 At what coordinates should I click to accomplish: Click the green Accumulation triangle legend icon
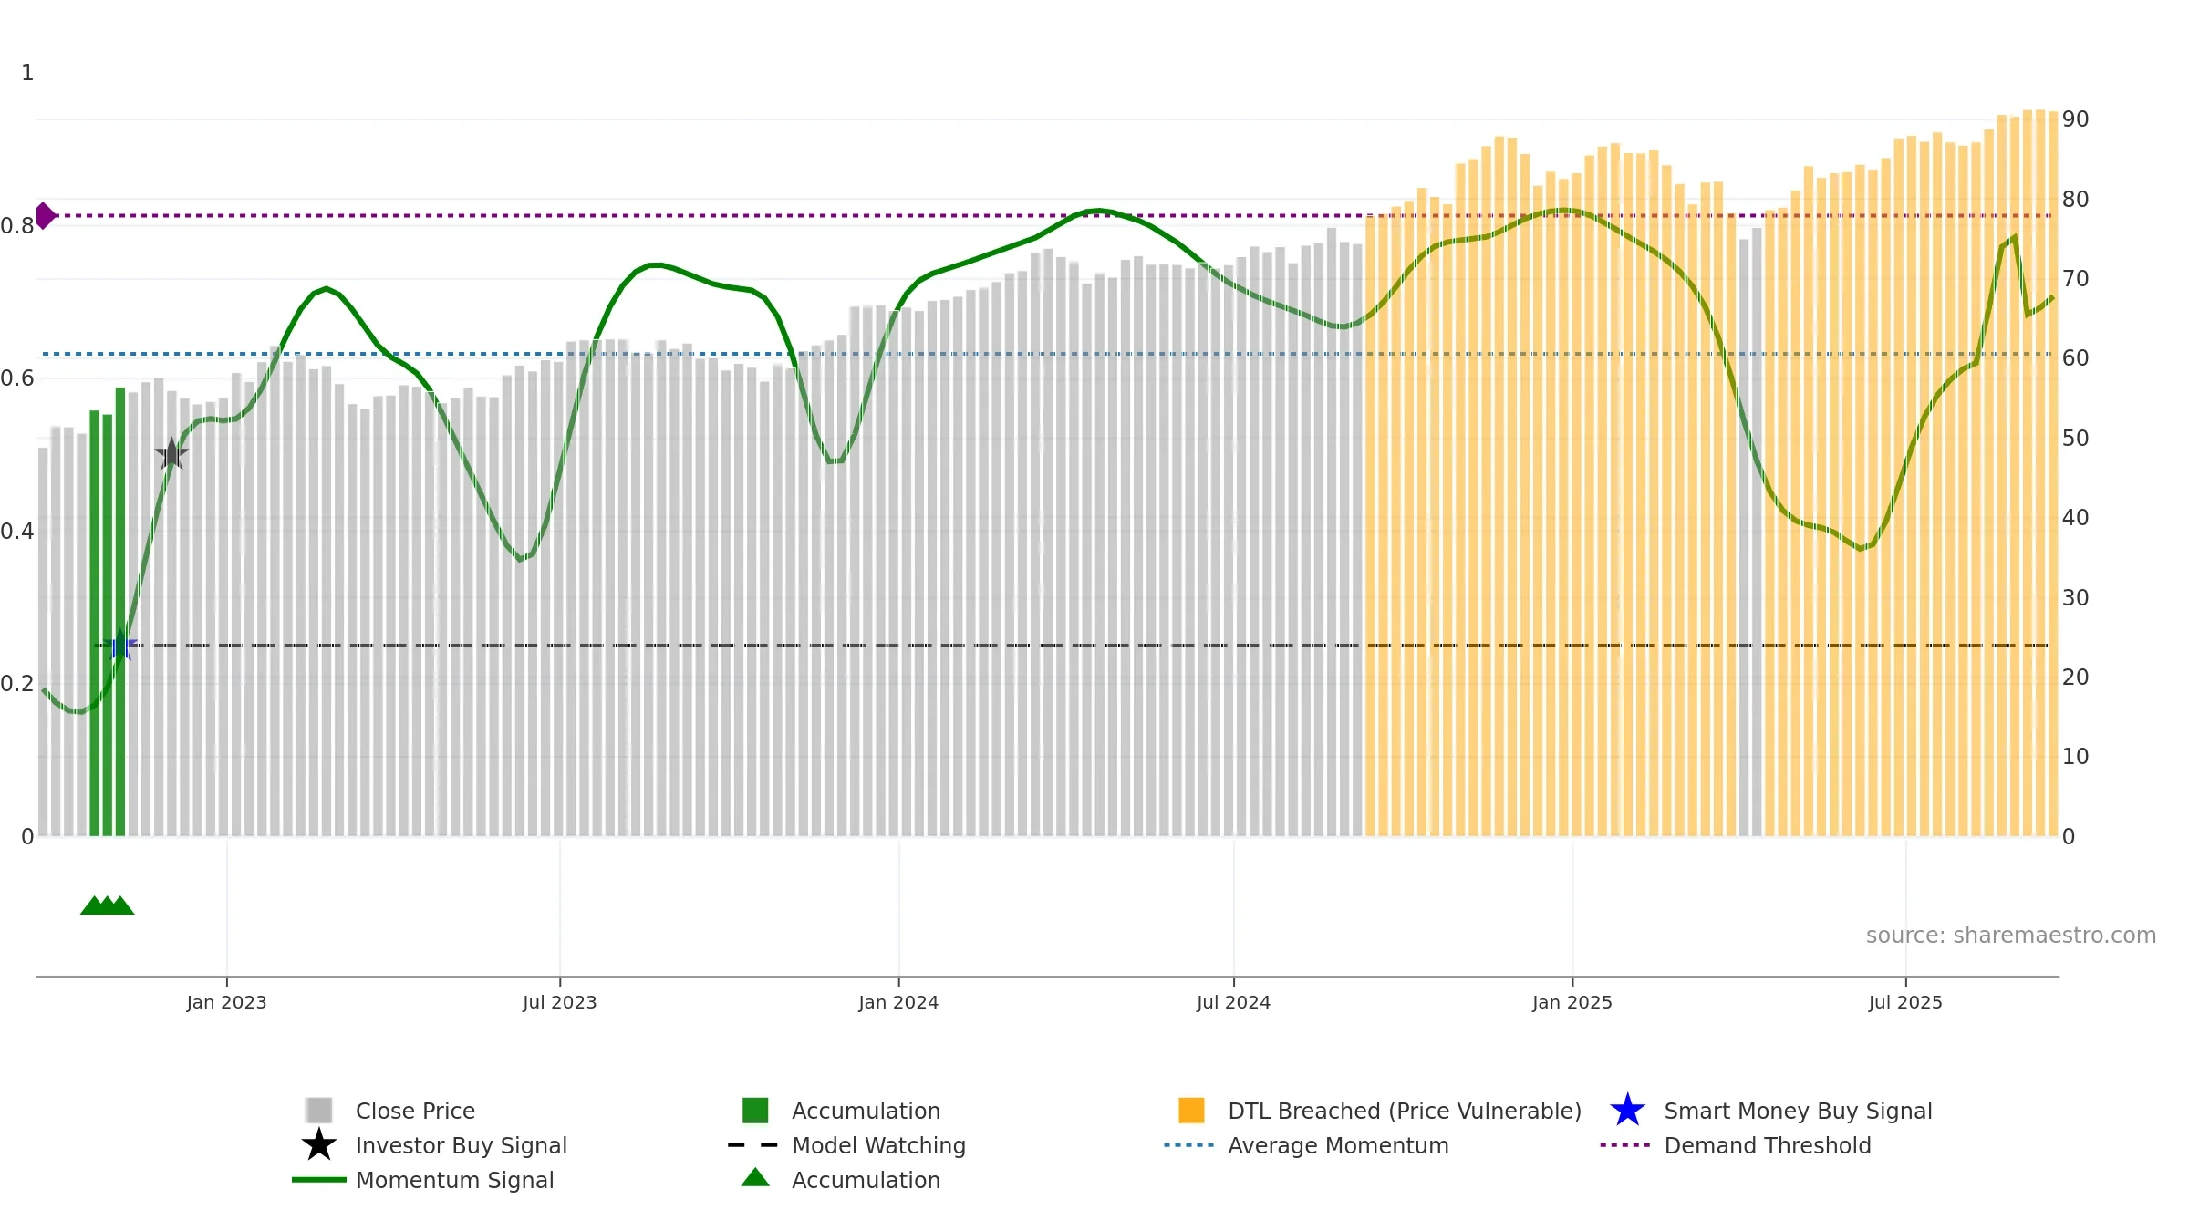pyautogui.click(x=755, y=1178)
